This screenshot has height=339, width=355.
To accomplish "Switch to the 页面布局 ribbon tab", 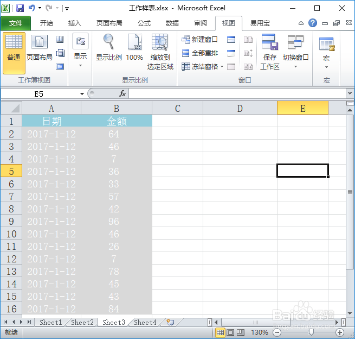I will tap(109, 23).
